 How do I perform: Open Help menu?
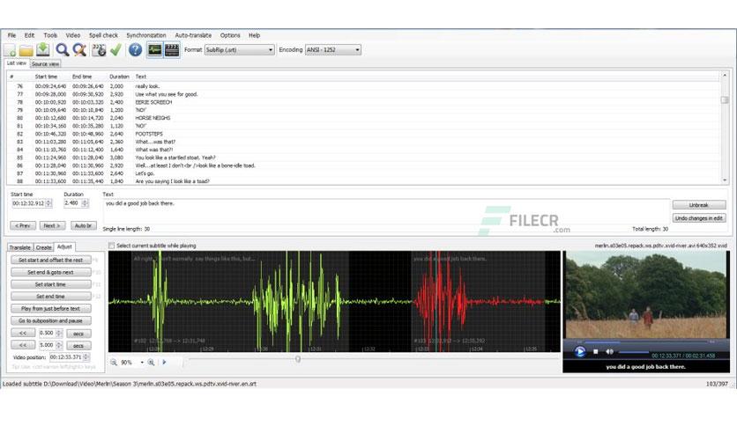(254, 35)
